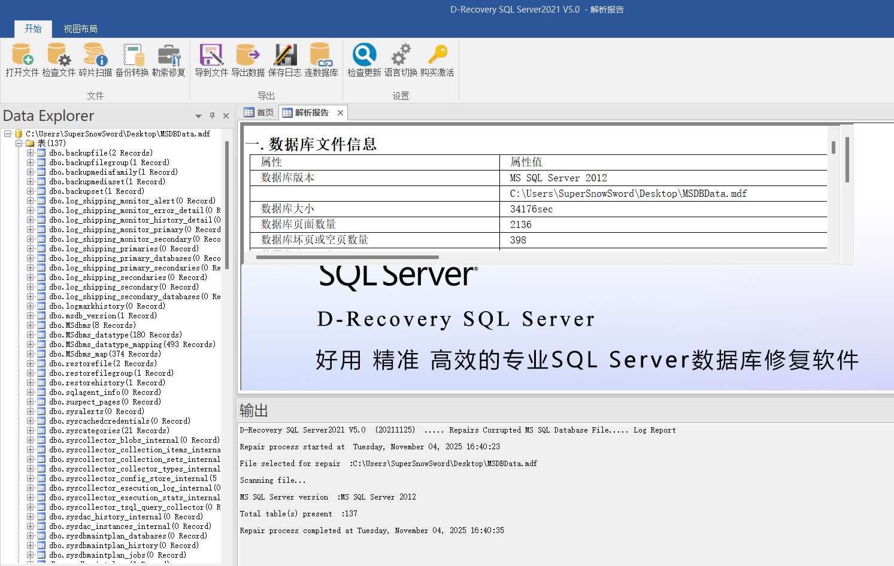The image size is (894, 566).
Task: Pin the Data Explorer panel
Action: click(212, 115)
